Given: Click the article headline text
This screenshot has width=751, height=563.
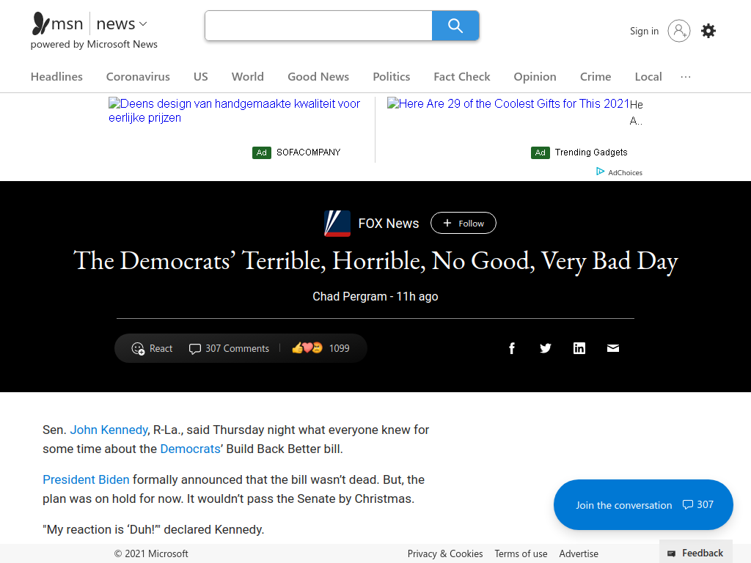Looking at the screenshot, I should pyautogui.click(x=375, y=262).
